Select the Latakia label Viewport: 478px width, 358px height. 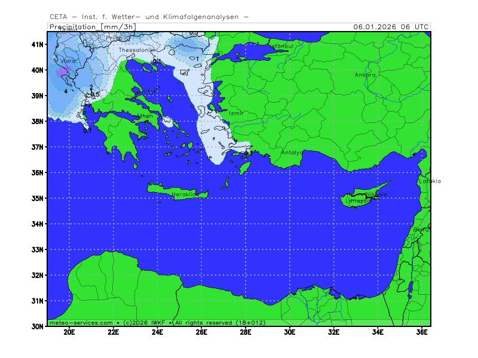pos(430,181)
